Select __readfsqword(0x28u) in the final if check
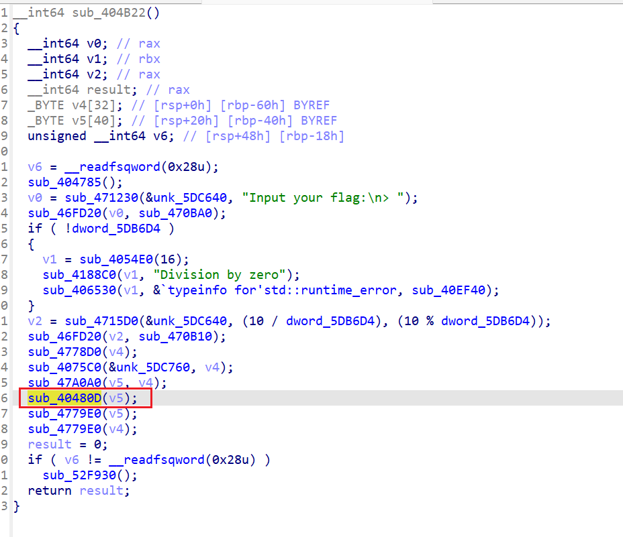This screenshot has width=623, height=537. point(183,460)
